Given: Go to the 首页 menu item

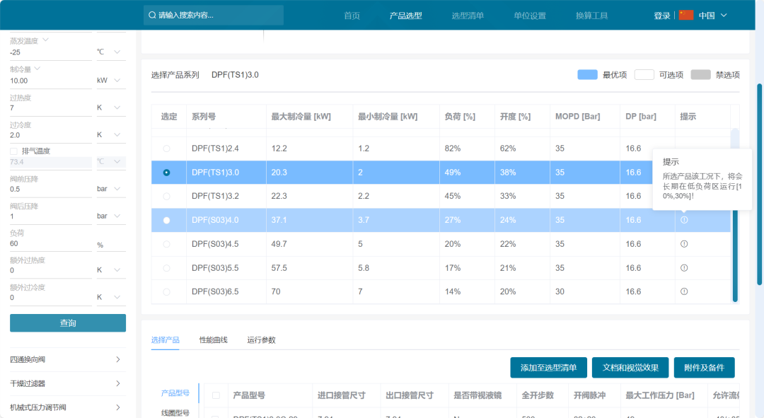Looking at the screenshot, I should pos(352,16).
